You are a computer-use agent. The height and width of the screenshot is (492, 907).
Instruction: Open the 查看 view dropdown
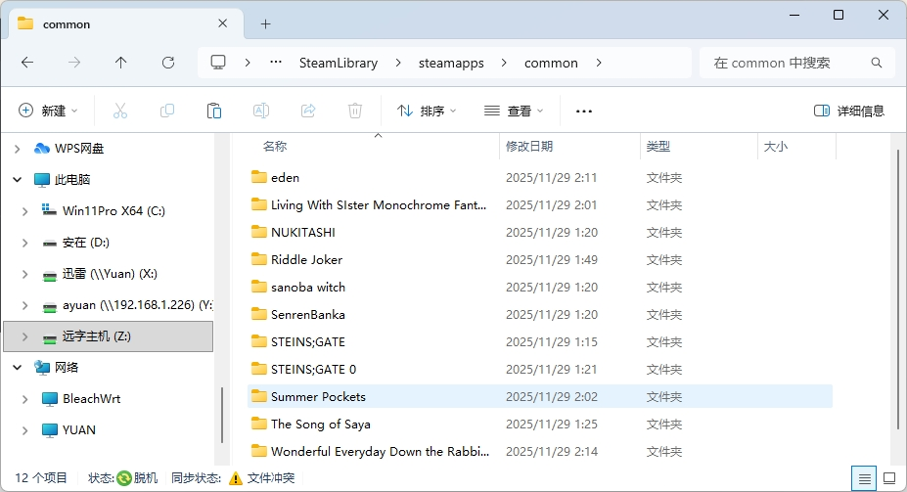pos(514,111)
